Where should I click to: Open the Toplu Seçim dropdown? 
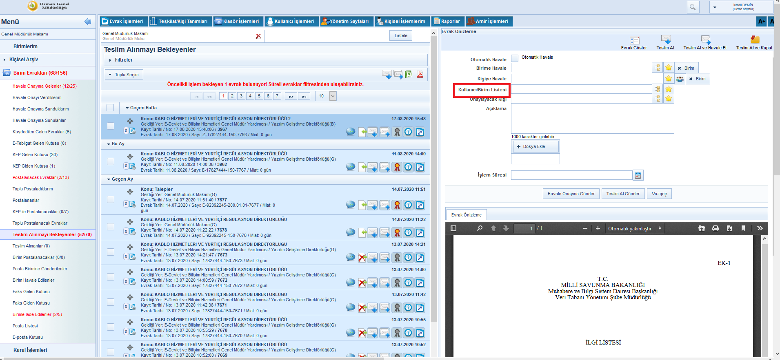pyautogui.click(x=124, y=75)
